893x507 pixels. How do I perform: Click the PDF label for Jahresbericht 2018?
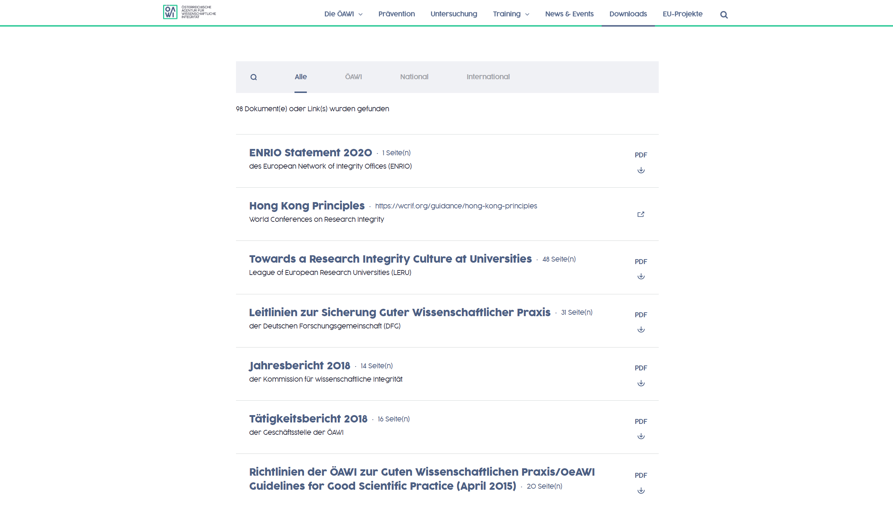click(641, 368)
